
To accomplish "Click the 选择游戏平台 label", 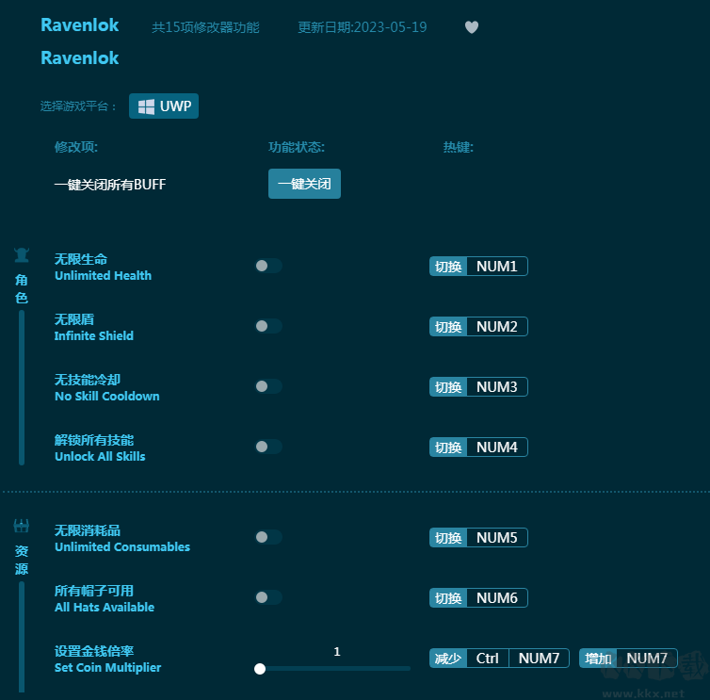I will tap(78, 106).
